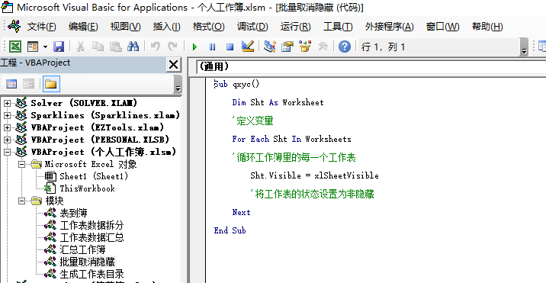Expand VBAProject (EZTools.xlam) node
546x283 pixels.
click(7, 127)
